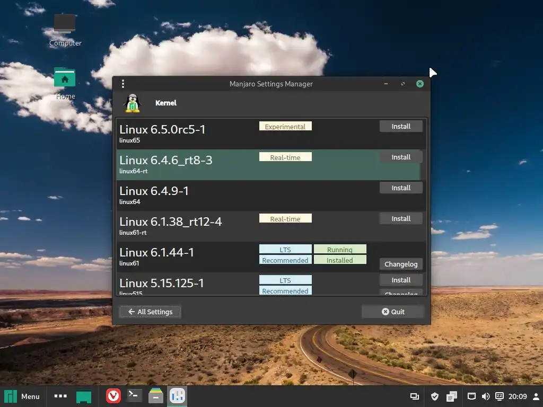
Task: Quit the Settings Manager
Action: coord(393,312)
